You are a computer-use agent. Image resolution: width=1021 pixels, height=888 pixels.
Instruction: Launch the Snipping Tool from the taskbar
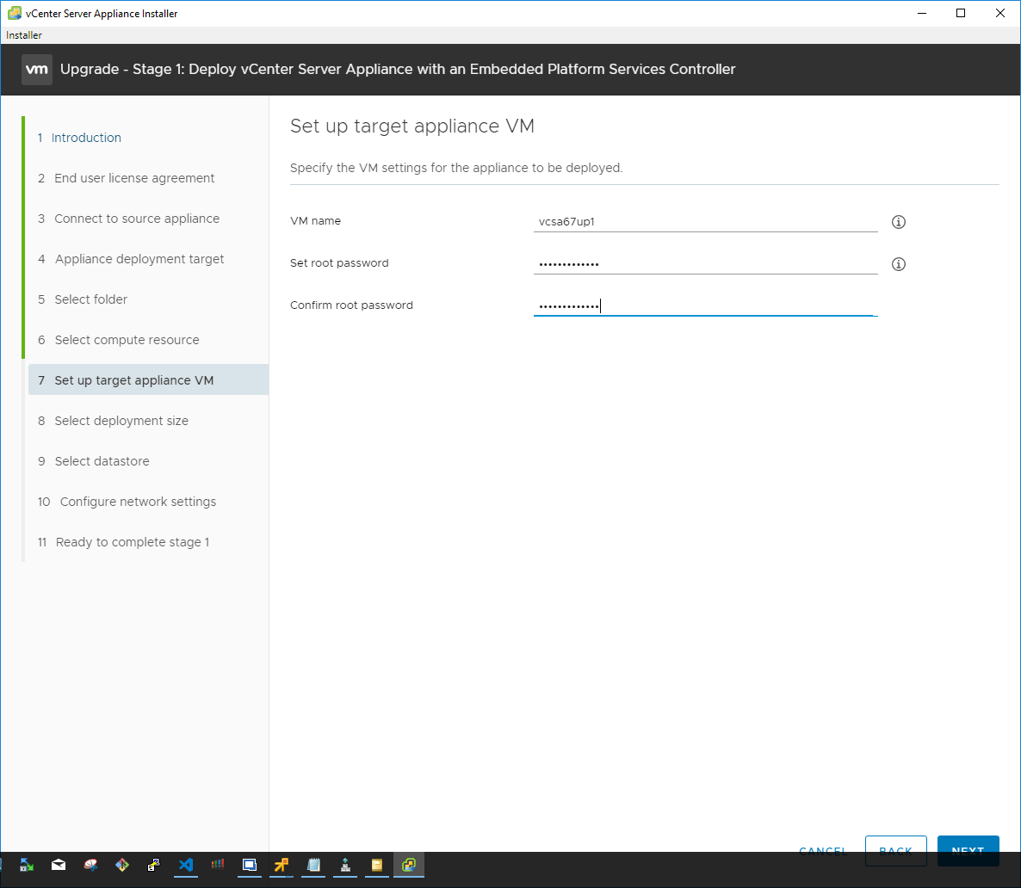point(90,865)
